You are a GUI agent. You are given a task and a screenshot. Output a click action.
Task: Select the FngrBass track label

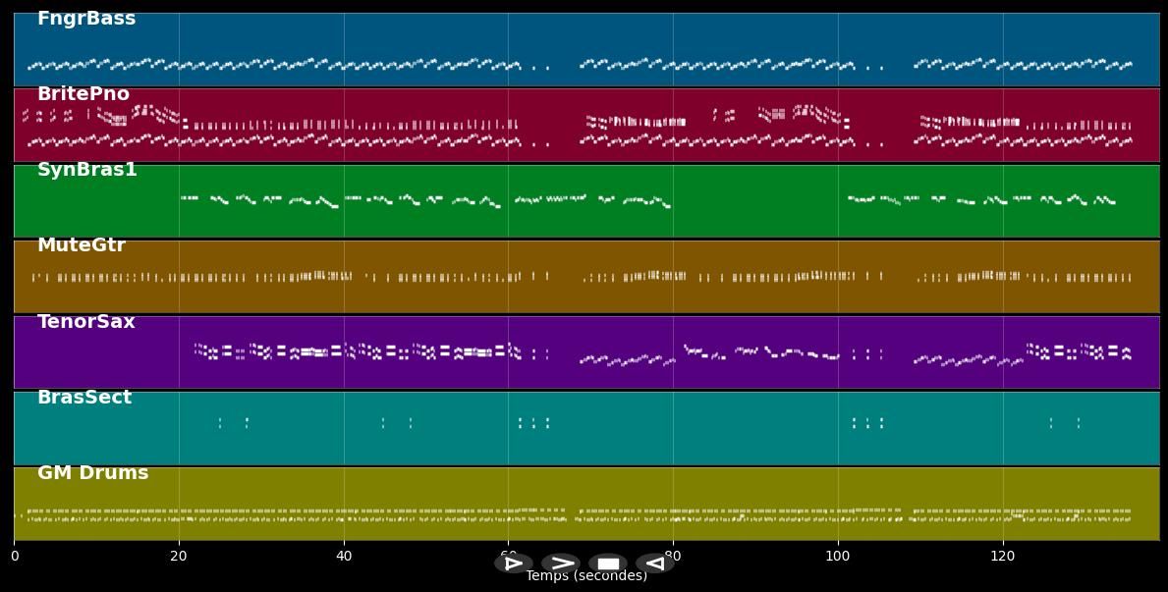click(86, 19)
